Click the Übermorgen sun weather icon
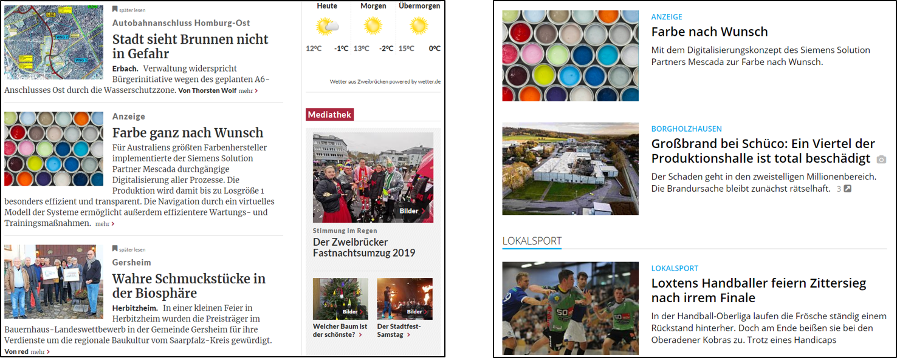 pyautogui.click(x=419, y=25)
